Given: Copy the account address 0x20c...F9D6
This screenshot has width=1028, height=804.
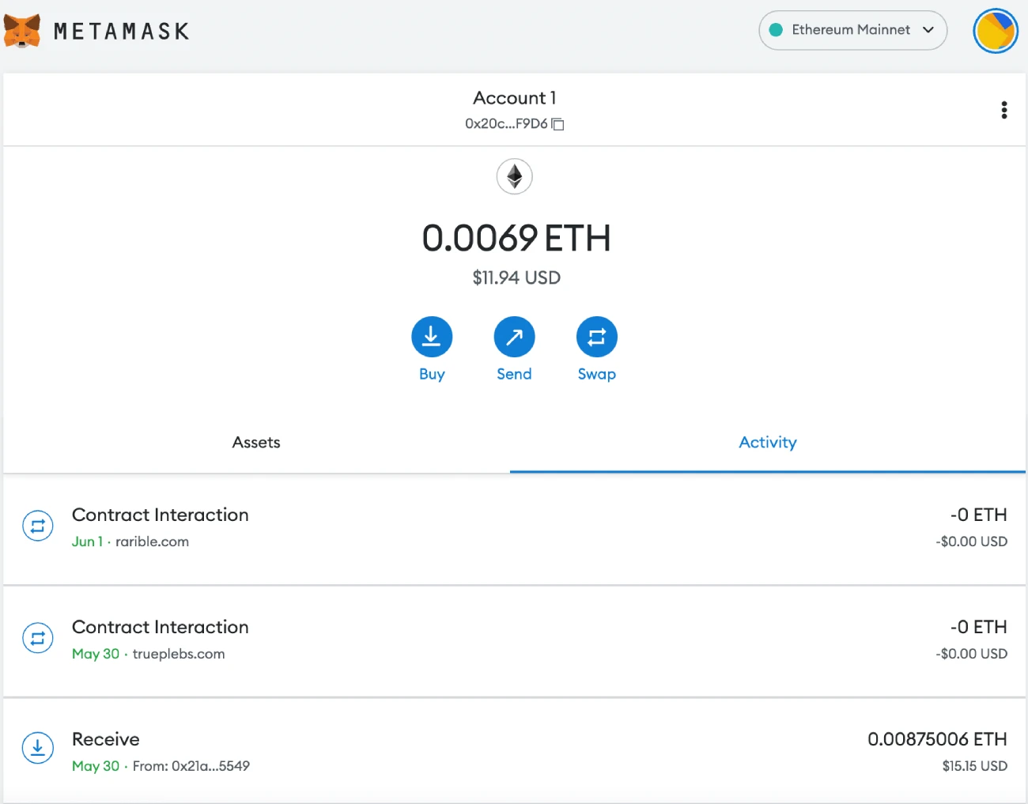Looking at the screenshot, I should pos(557,124).
